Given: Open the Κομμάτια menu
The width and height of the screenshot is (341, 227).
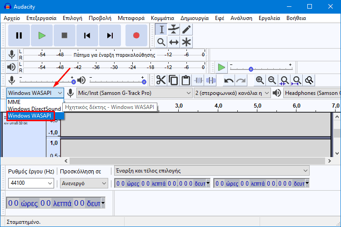Looking at the screenshot, I should pos(162,18).
